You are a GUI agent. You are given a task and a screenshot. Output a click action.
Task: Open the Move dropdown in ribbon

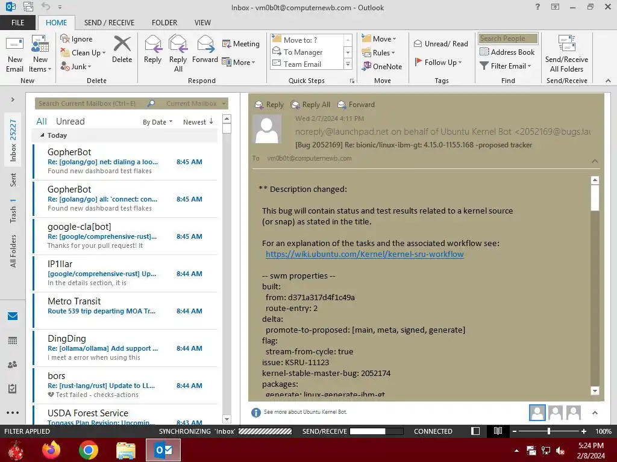pyautogui.click(x=379, y=38)
